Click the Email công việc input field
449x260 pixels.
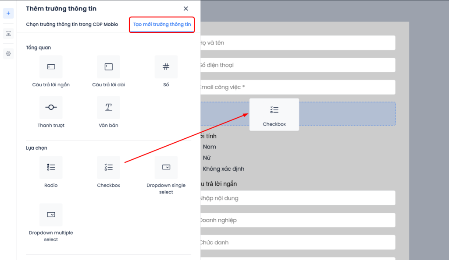(296, 87)
